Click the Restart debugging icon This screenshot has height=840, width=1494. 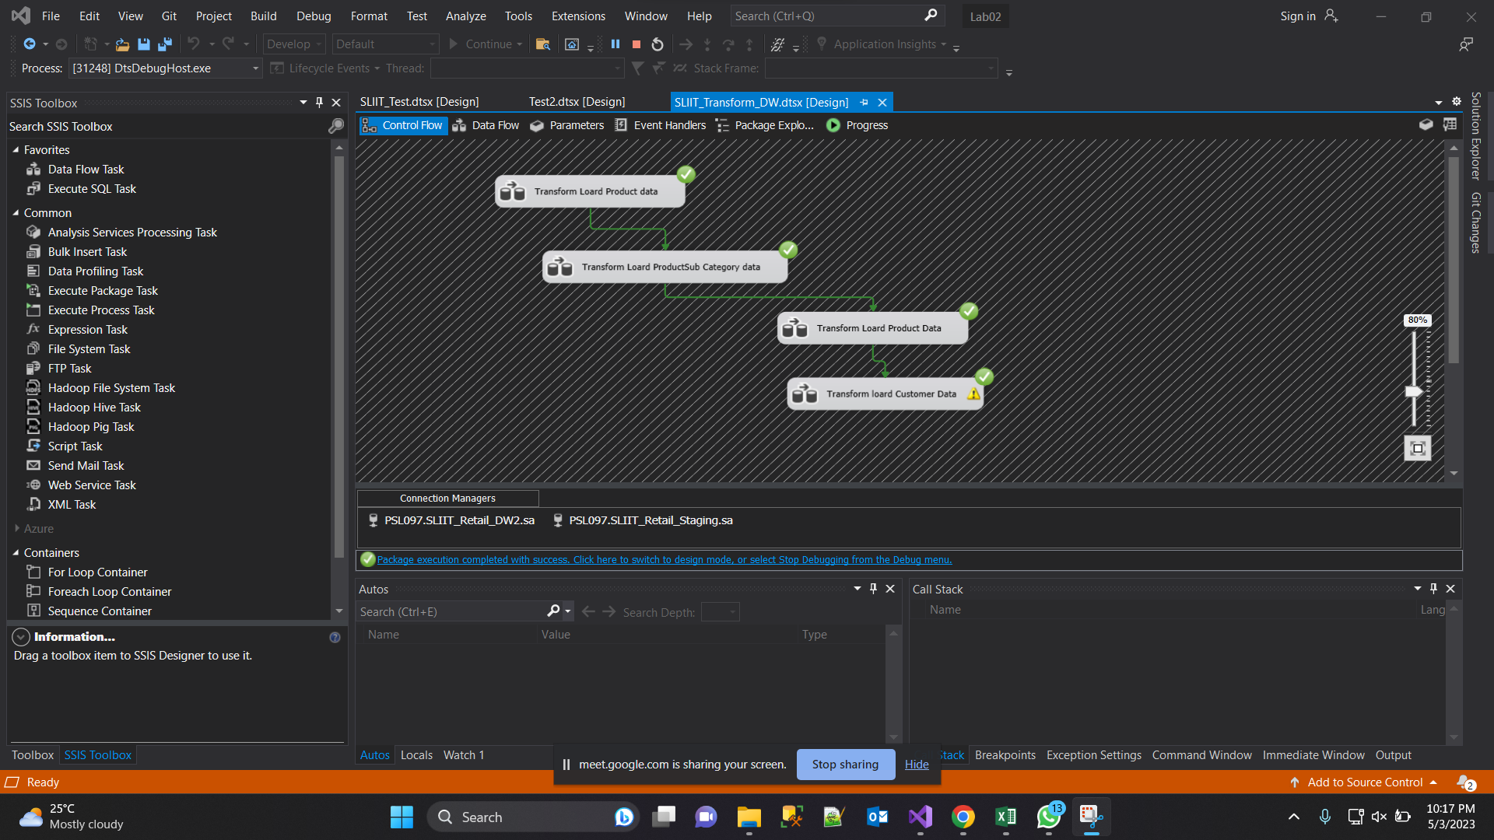click(x=658, y=44)
